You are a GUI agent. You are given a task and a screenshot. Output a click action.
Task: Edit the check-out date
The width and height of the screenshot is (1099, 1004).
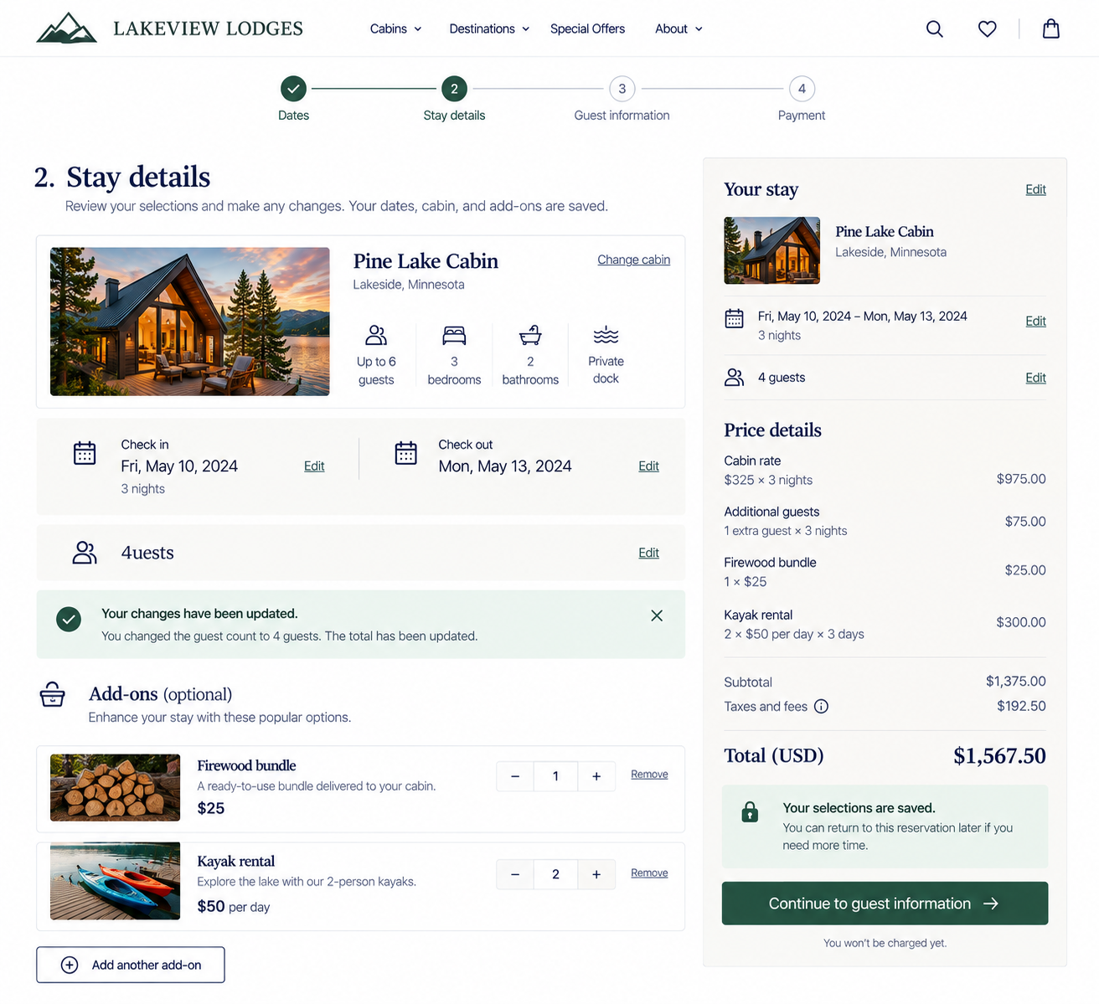tap(648, 466)
